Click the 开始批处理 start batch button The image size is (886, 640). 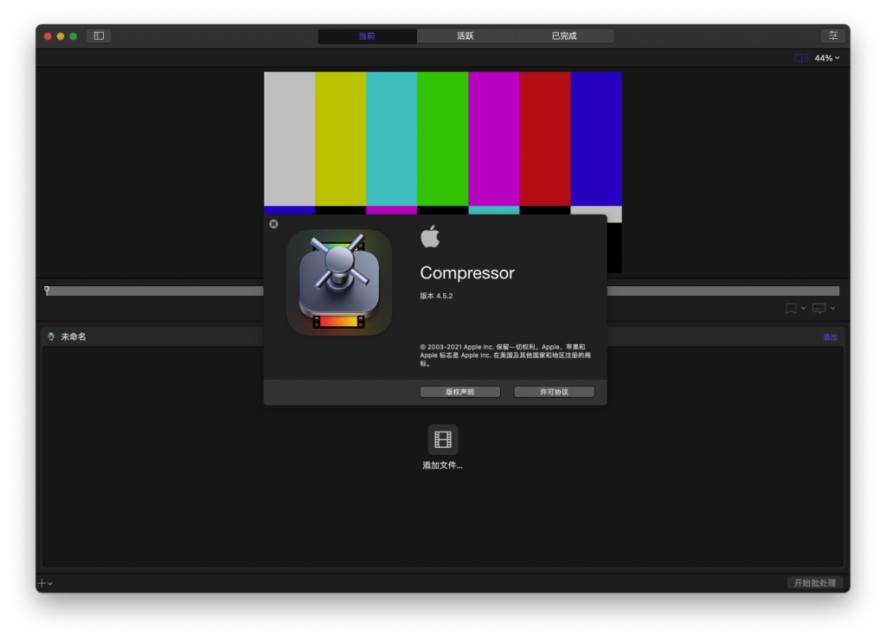pos(815,583)
